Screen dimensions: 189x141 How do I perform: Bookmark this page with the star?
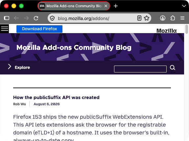(147, 18)
